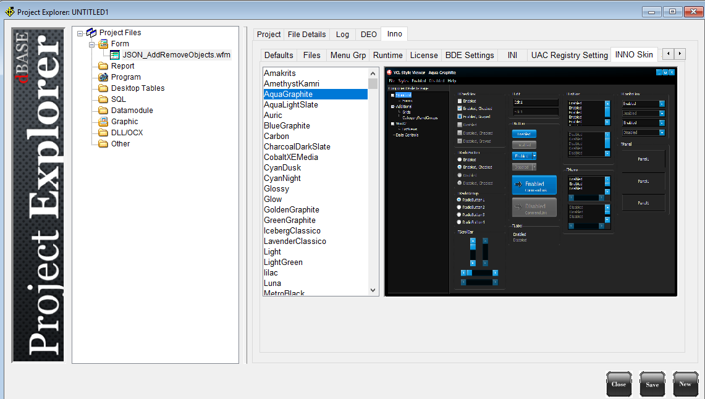
Task: Select the CobaltXEMedia skin
Action: tap(315, 157)
